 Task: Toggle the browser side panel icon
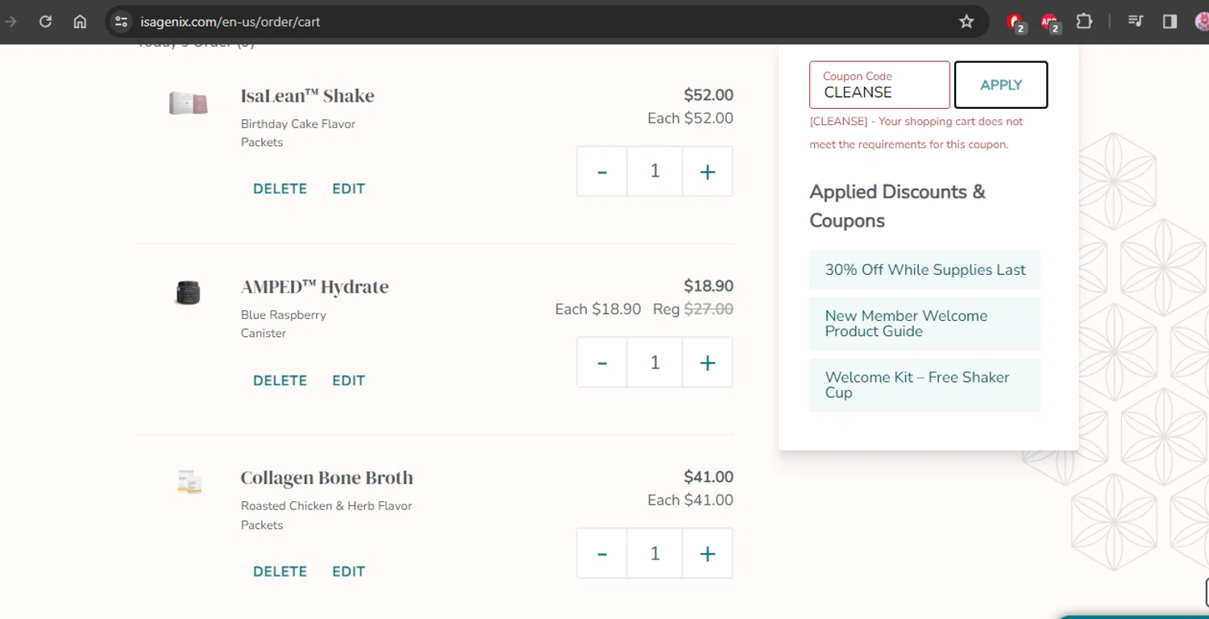coord(1170,22)
